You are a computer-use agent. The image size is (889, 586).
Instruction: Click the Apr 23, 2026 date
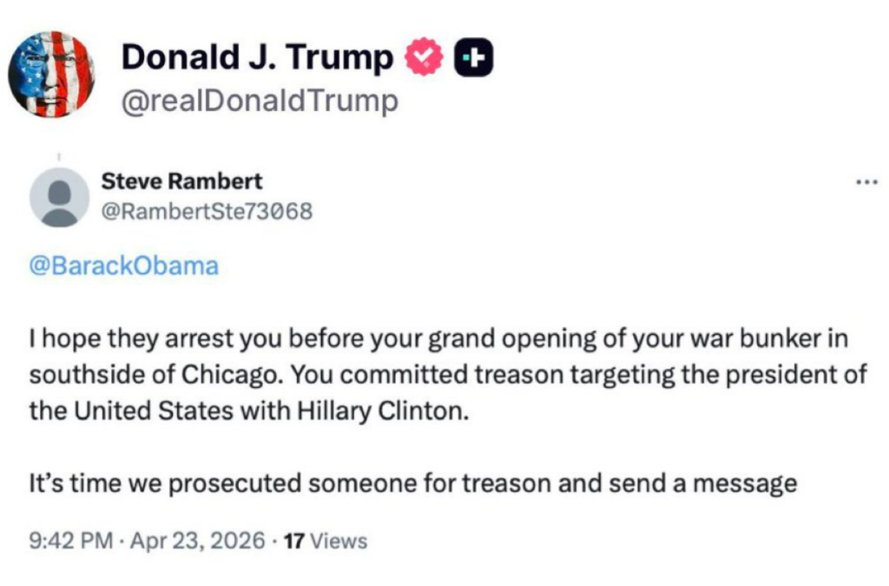tap(198, 541)
